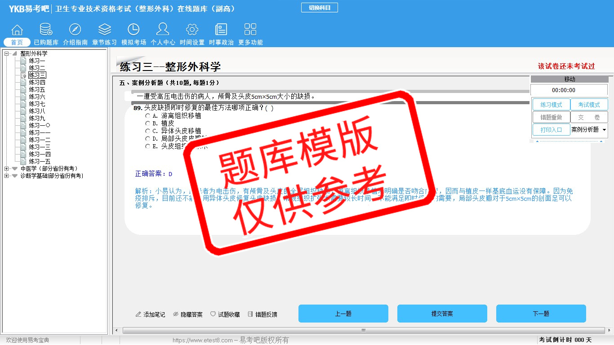Click the 下一题 button
Viewport: 614px width, 345px height.
tap(541, 314)
